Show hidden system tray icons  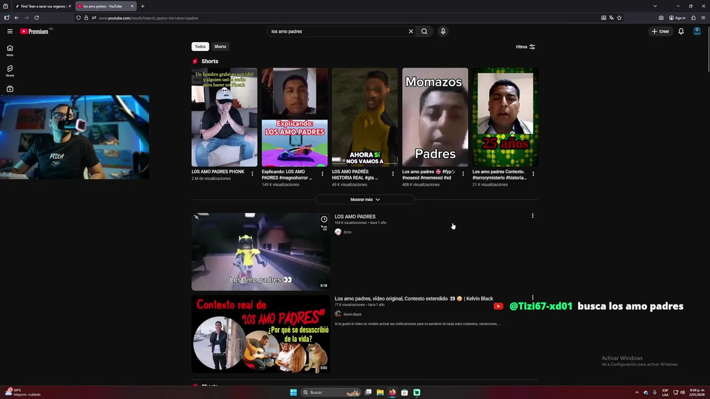point(637,392)
